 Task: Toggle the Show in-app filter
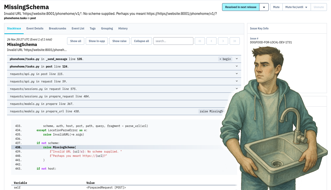tap(96, 41)
